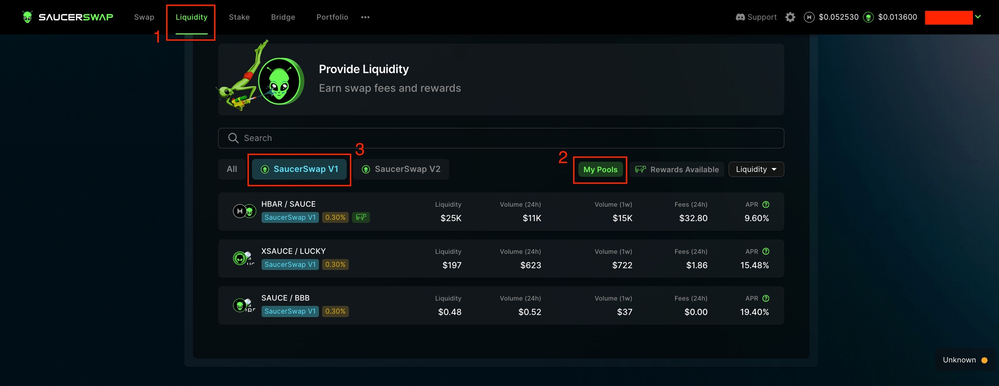This screenshot has height=386, width=999.
Task: Toggle the My Pools filter
Action: coord(600,169)
